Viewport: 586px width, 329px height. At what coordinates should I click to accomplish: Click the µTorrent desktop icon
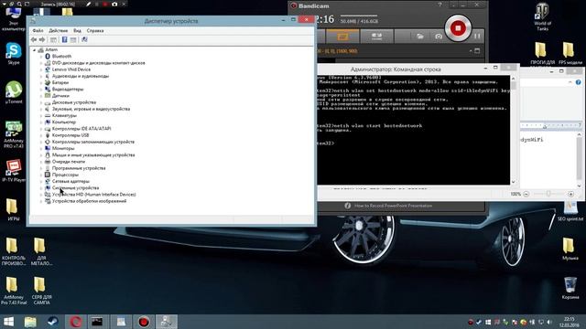[x=14, y=92]
